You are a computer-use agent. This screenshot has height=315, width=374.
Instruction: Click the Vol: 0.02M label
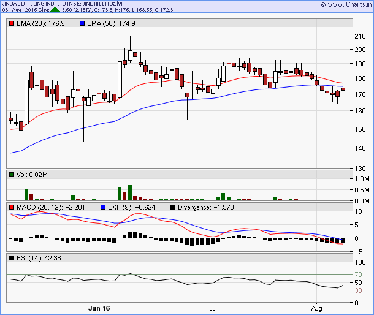pos(32,175)
